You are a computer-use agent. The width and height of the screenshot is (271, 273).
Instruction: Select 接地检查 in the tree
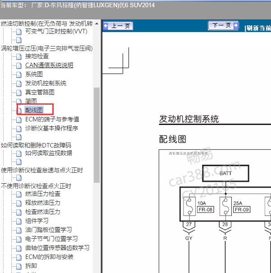point(37,56)
